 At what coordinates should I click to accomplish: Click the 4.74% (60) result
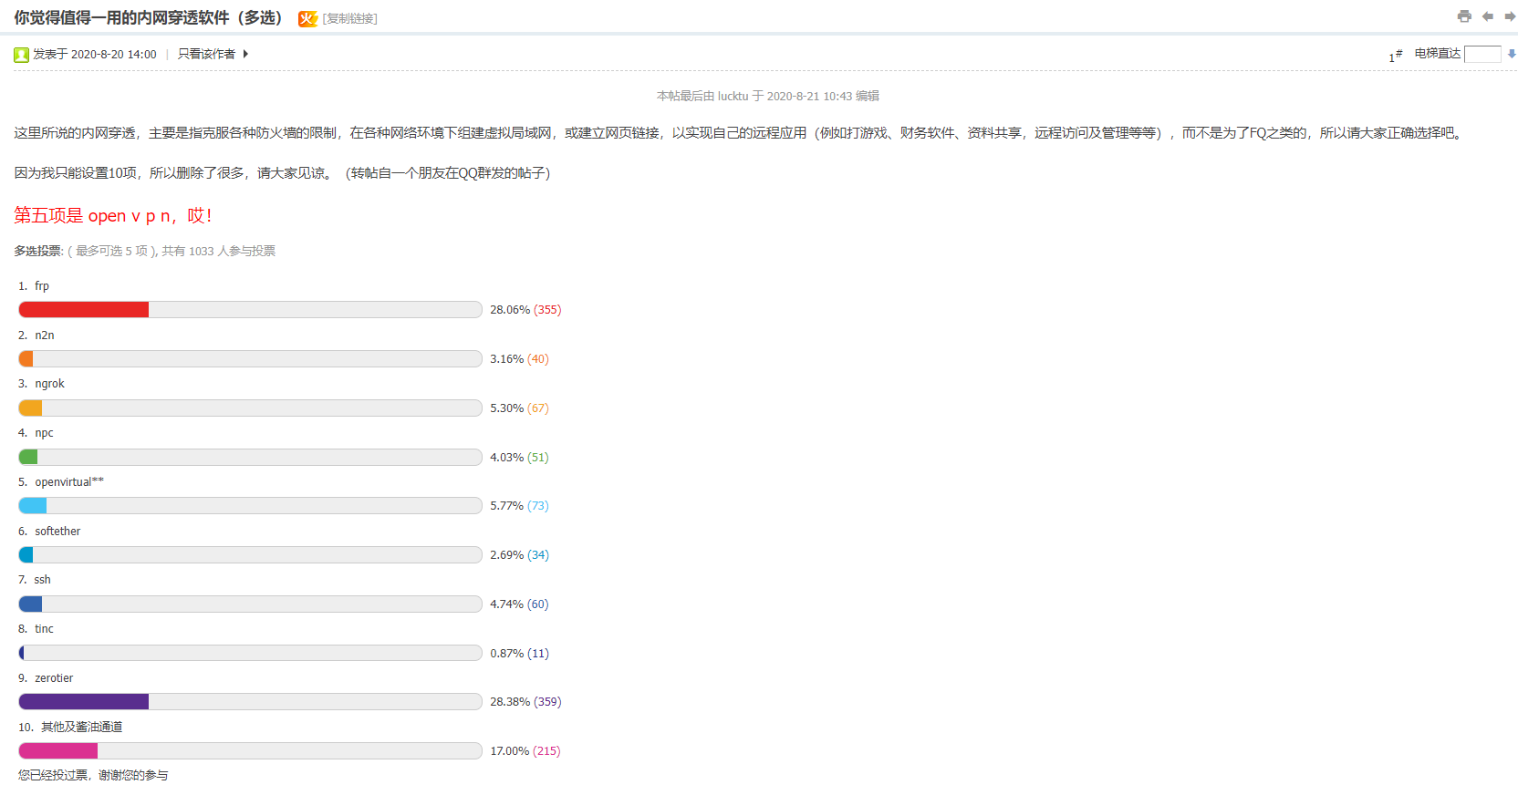pos(520,604)
